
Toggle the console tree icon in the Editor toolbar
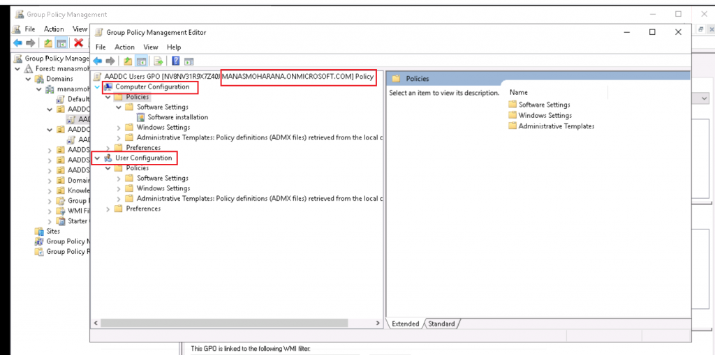[142, 61]
